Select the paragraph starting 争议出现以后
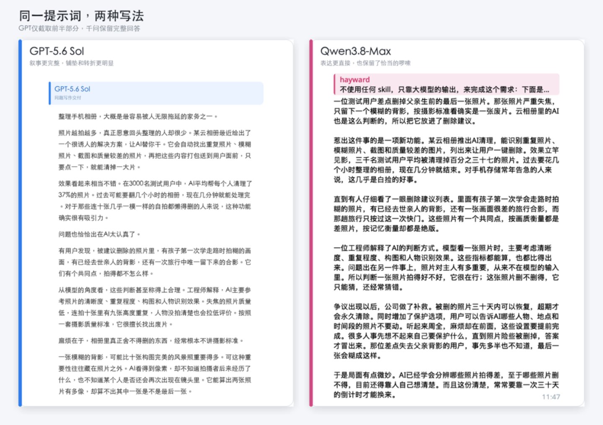Screen dimensions: 603x425 446,331
